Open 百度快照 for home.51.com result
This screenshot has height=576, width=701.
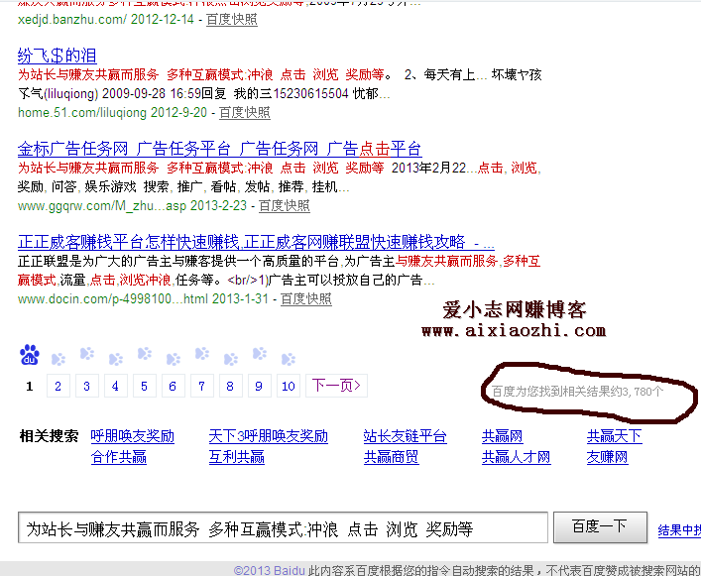click(x=245, y=113)
